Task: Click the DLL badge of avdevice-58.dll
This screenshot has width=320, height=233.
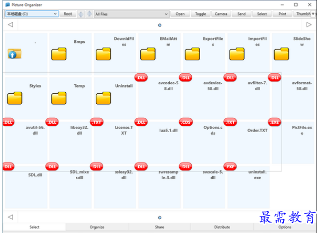Action: (186, 78)
